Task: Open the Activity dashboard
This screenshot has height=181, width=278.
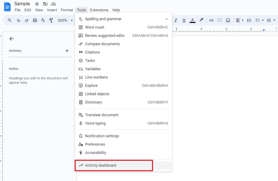Action: [x=101, y=165]
